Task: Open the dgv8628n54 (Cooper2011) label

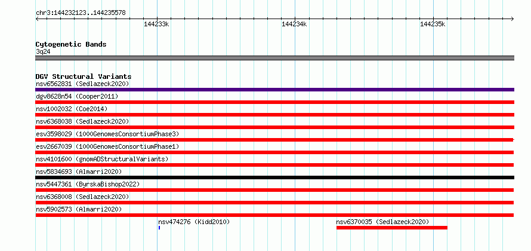Action: pos(77,96)
